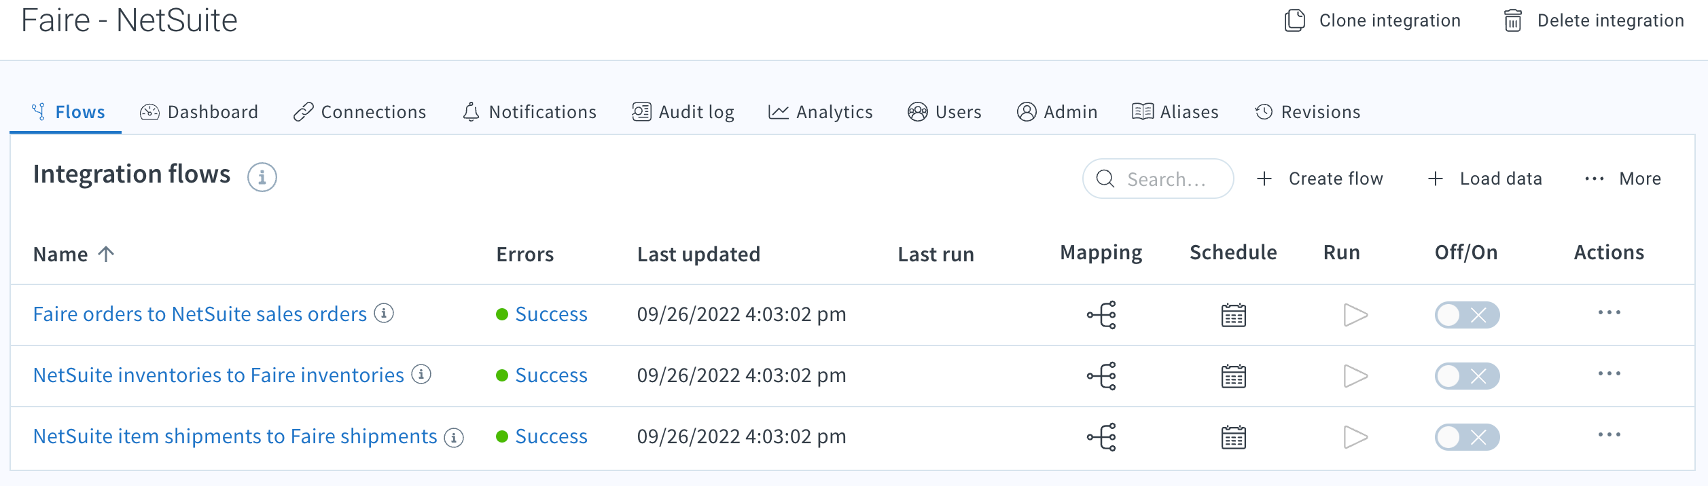Image resolution: width=1708 pixels, height=486 pixels.
Task: Click last updated date of Faire orders flow
Action: [741, 314]
